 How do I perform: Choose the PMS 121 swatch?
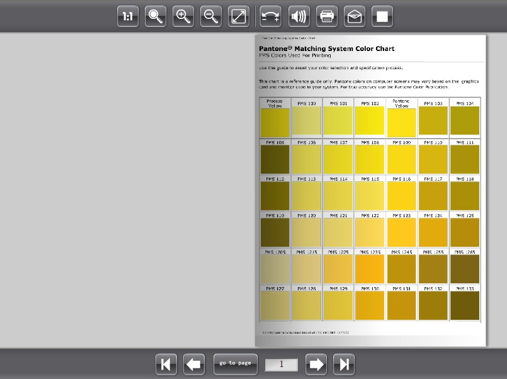338,232
